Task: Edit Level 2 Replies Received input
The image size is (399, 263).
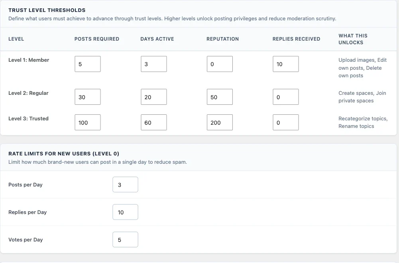Action: [x=286, y=97]
